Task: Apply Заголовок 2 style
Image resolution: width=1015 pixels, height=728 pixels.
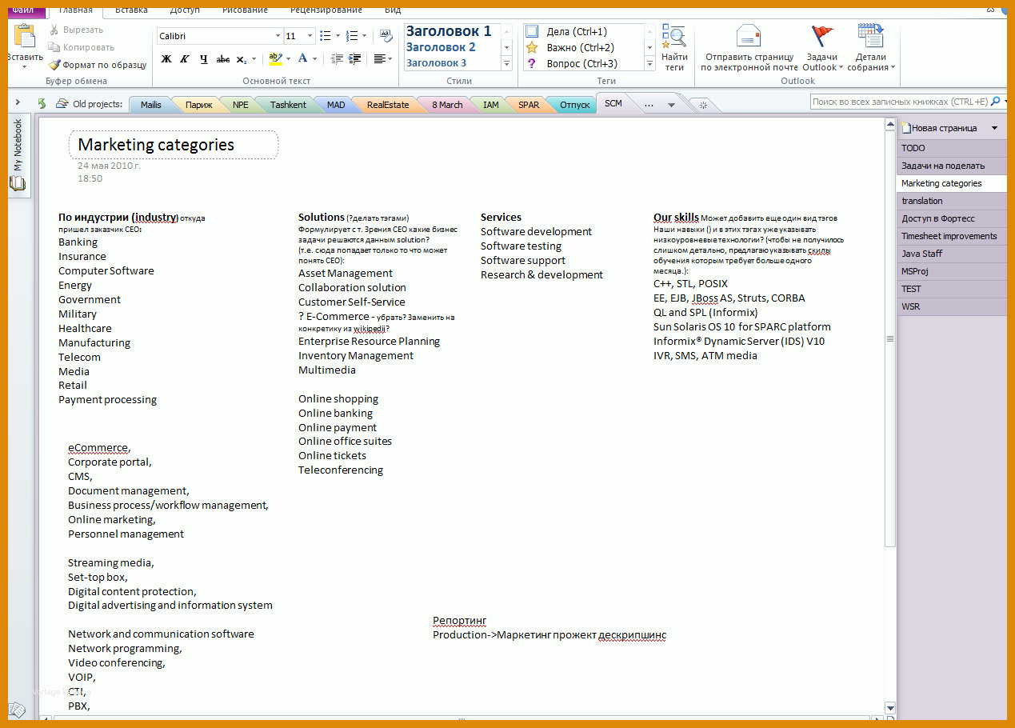Action: tap(441, 47)
